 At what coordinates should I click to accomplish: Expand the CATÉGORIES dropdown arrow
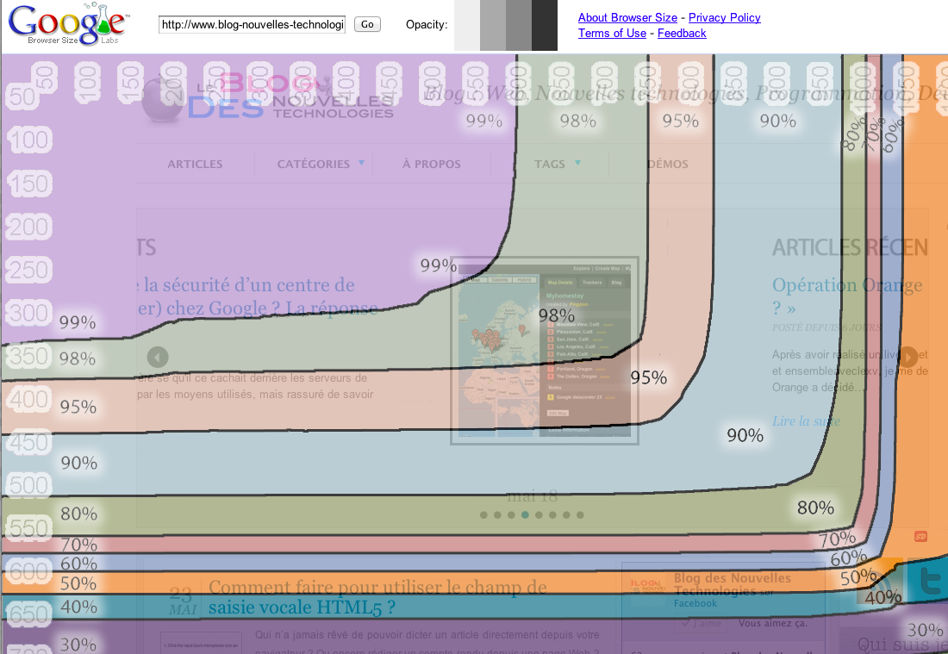pos(362,163)
